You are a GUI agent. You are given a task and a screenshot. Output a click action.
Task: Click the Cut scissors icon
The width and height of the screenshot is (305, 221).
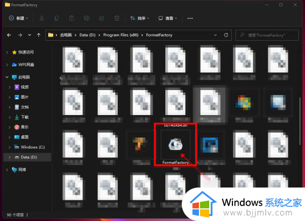coord(41,18)
